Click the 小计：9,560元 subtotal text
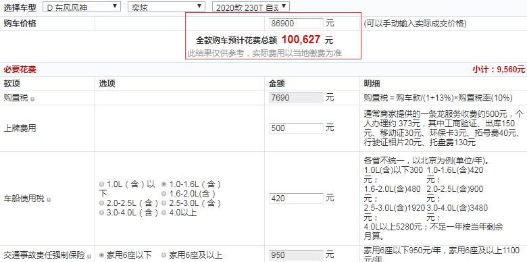527x262 pixels. click(x=499, y=70)
